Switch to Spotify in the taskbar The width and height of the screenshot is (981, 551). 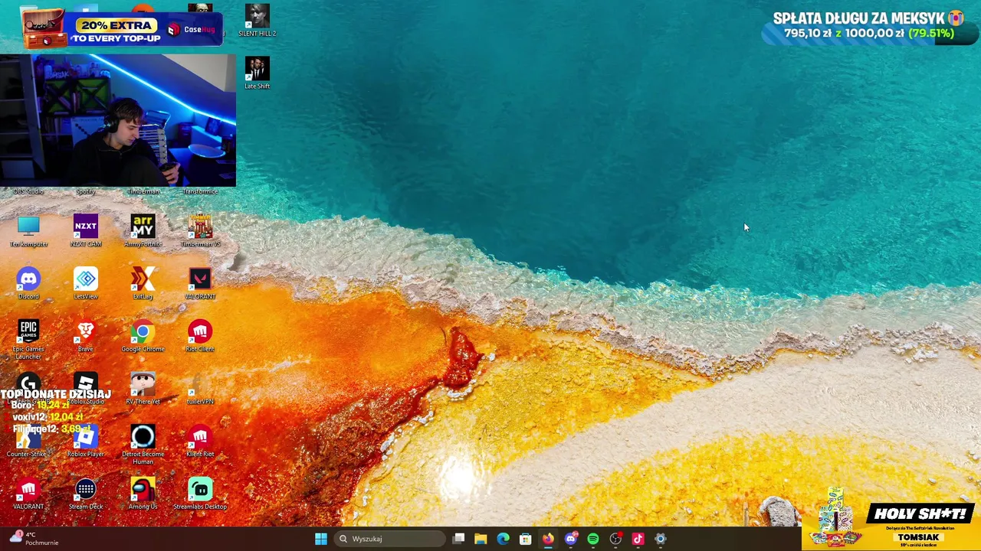pyautogui.click(x=593, y=539)
